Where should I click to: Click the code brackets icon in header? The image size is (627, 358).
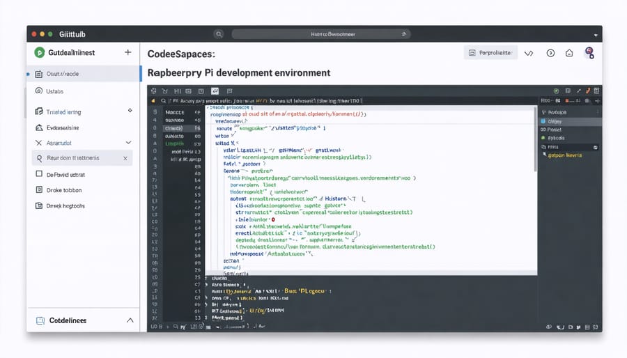pos(529,53)
